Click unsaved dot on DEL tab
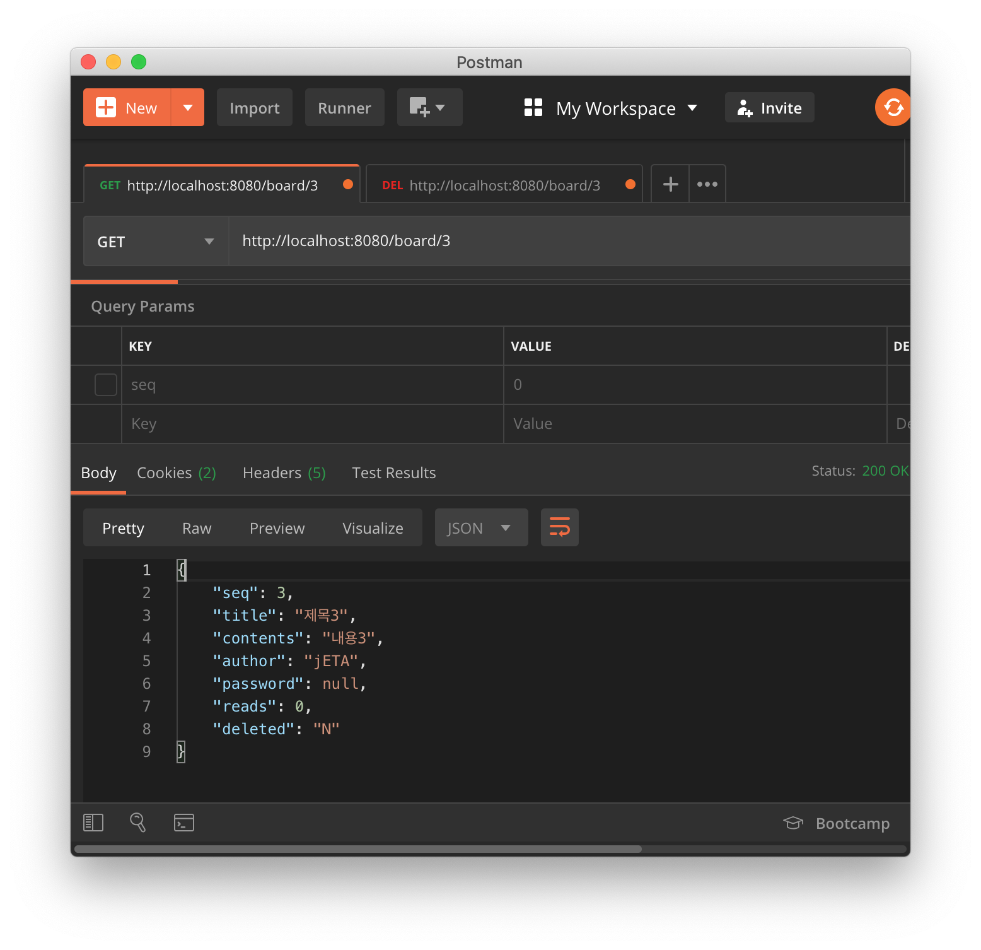 pos(630,184)
